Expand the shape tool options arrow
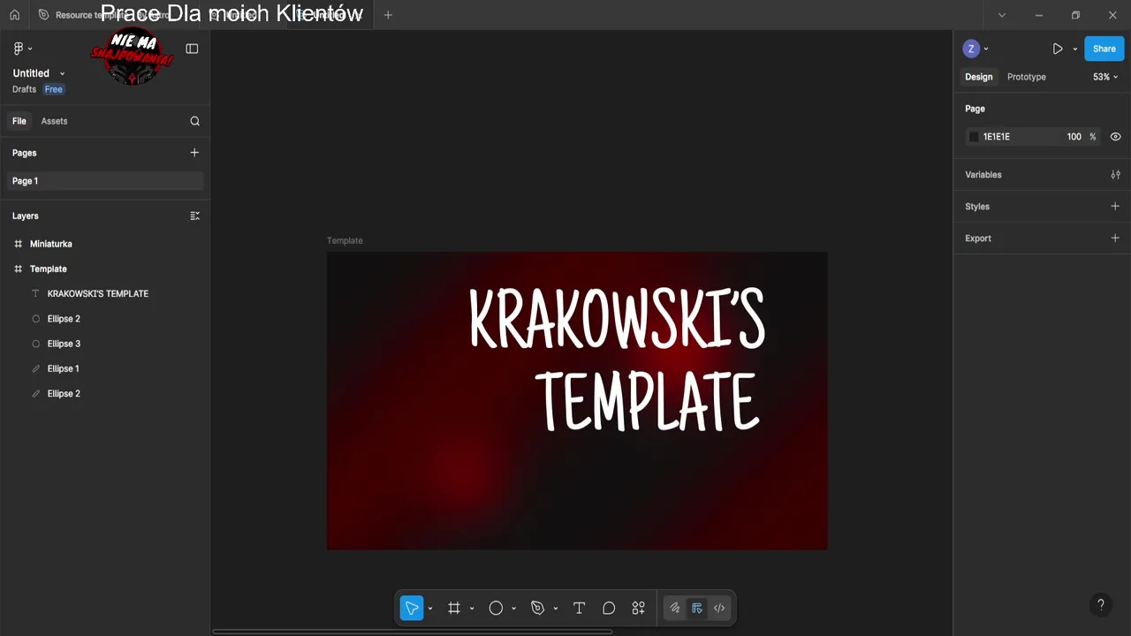Image resolution: width=1131 pixels, height=636 pixels. click(513, 609)
